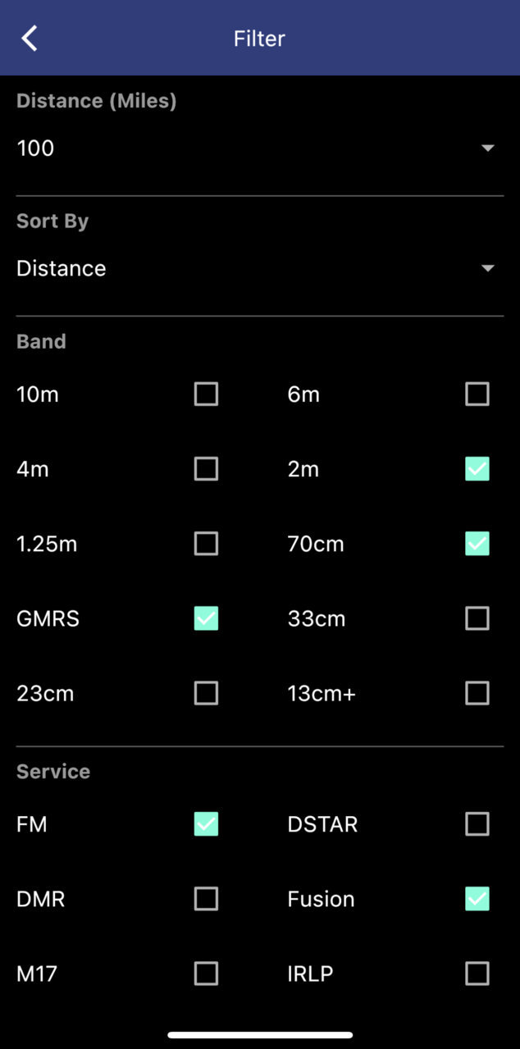Turn on the DMR service checkbox

[206, 899]
